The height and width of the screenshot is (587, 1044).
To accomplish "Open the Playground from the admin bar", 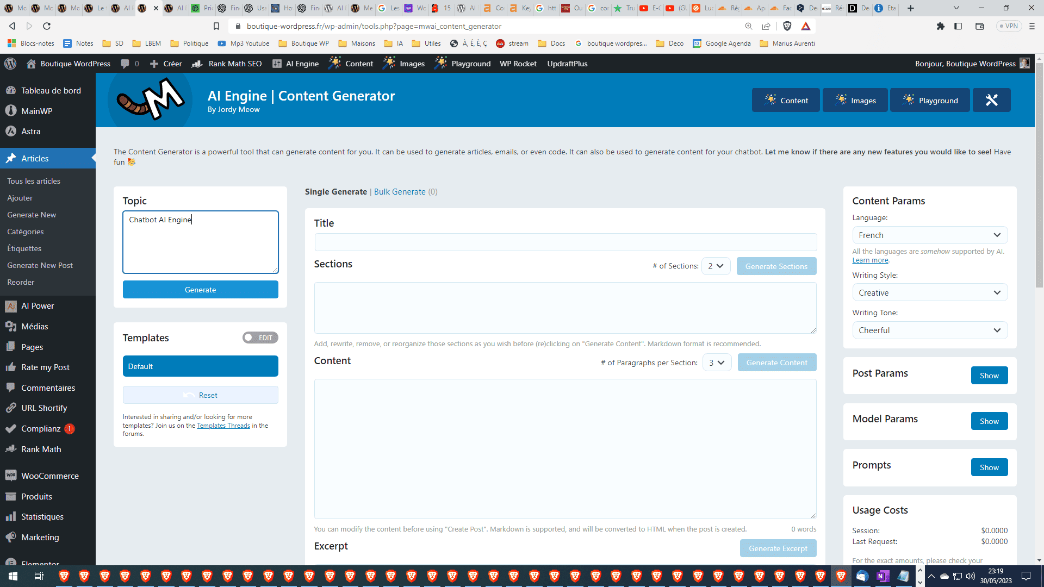I will (x=463, y=64).
